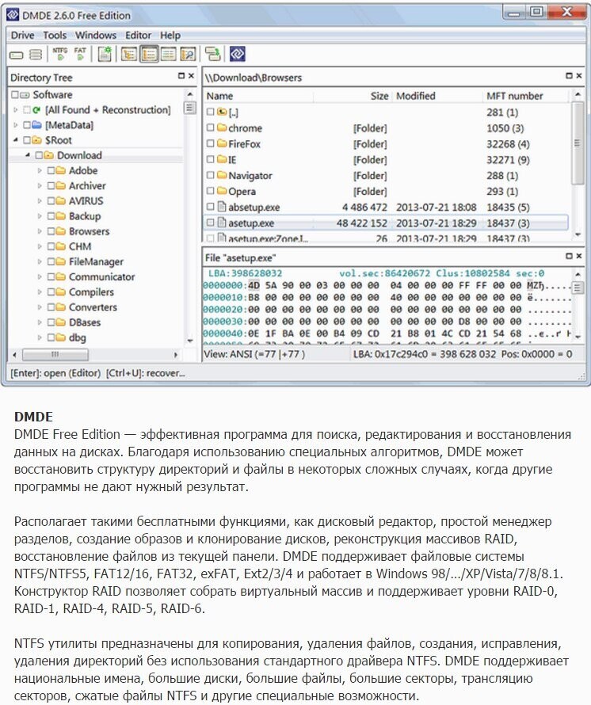This screenshot has height=705, width=591.
Task: Collapse the $Root tree node
Action: click(16, 140)
